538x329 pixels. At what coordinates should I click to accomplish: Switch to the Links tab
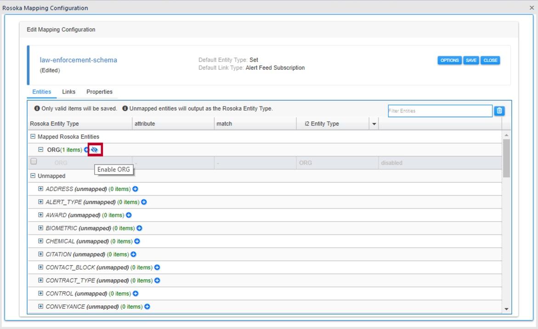click(x=68, y=91)
